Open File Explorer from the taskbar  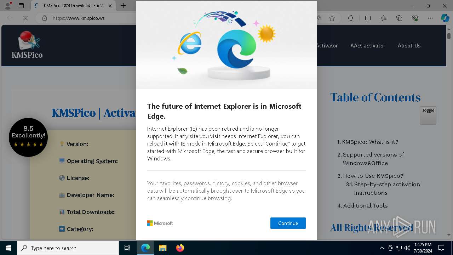[163, 248]
